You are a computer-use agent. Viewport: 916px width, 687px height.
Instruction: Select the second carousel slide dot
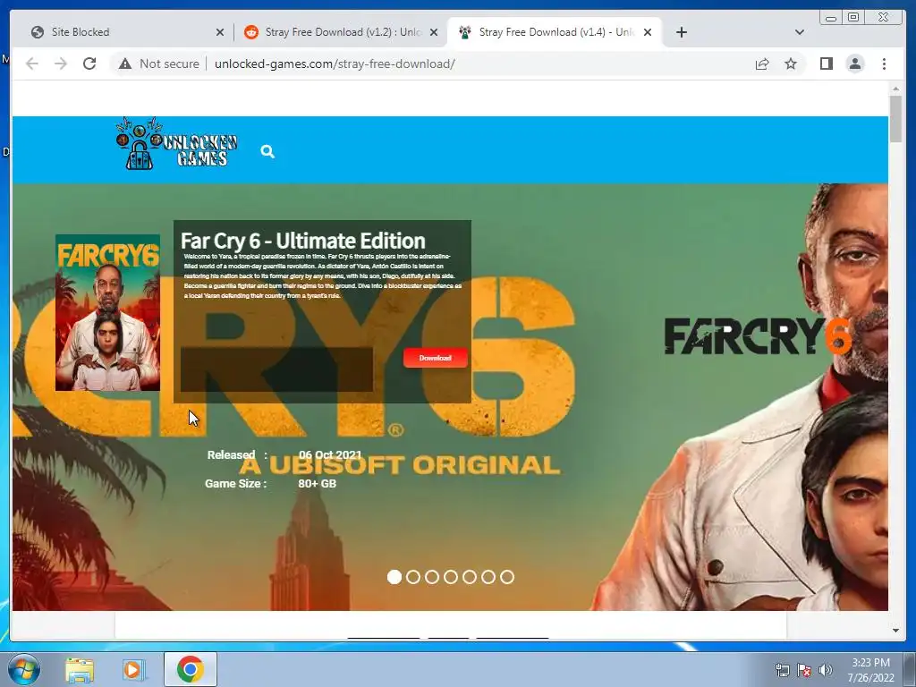[413, 577]
